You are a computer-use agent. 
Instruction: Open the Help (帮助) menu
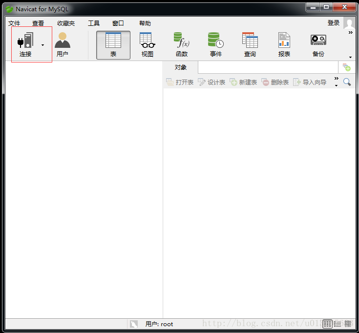(145, 23)
